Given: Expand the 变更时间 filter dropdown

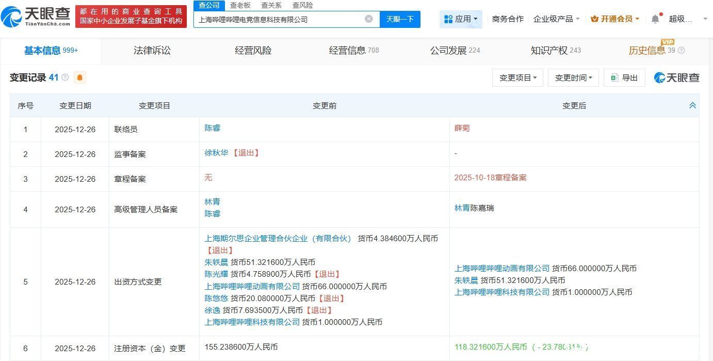Looking at the screenshot, I should coord(573,78).
